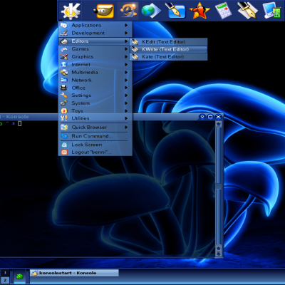Open KWrite (Text Editor)

coord(168,49)
